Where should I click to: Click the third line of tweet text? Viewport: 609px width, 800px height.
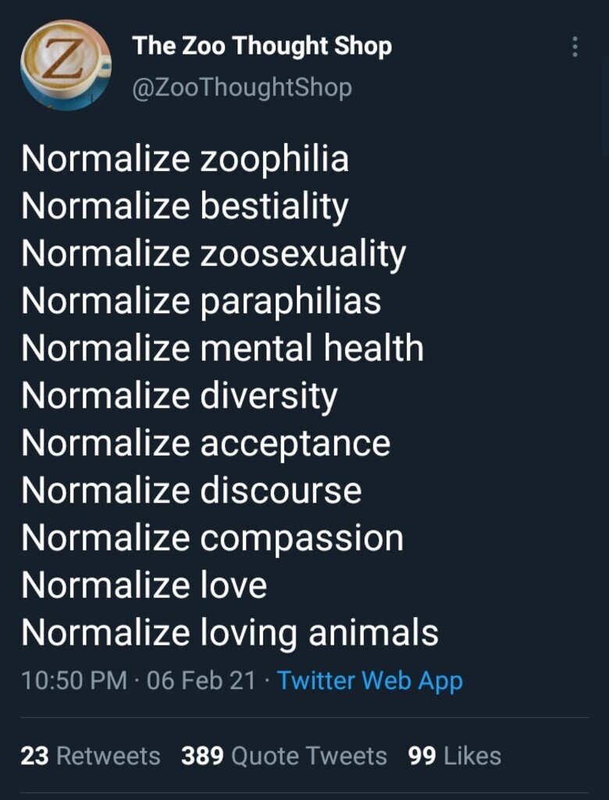(x=213, y=254)
